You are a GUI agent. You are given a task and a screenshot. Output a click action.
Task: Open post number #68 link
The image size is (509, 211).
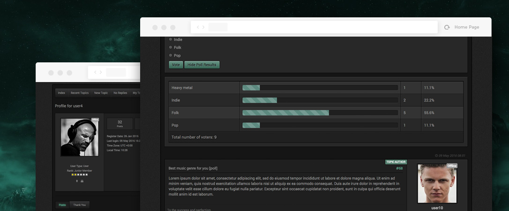point(399,168)
